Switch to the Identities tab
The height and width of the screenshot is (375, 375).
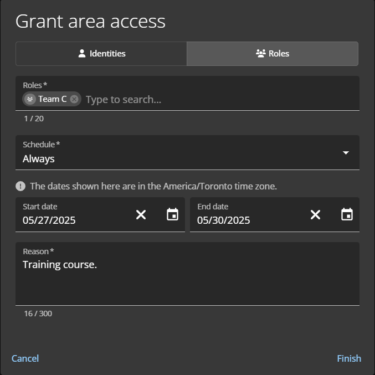pos(101,54)
